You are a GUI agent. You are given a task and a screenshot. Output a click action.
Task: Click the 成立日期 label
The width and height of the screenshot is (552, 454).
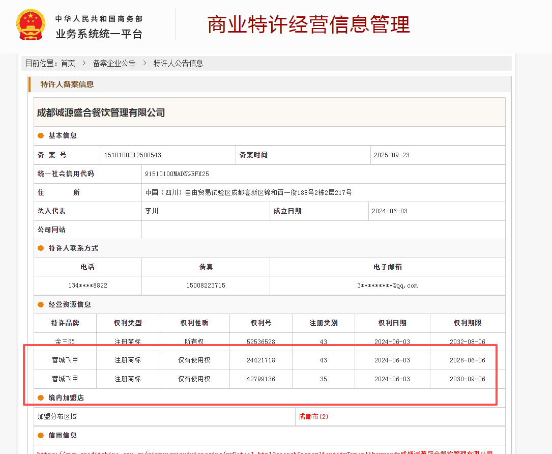coord(287,211)
